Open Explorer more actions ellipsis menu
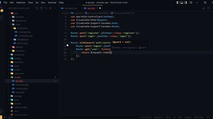The width and height of the screenshot is (213, 119). pos(55,8)
